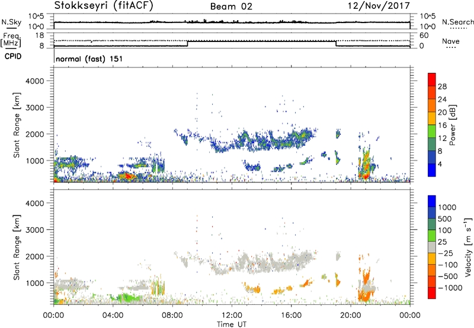
Task: Click the left noise axis value '10^5'
Action: 36,16
